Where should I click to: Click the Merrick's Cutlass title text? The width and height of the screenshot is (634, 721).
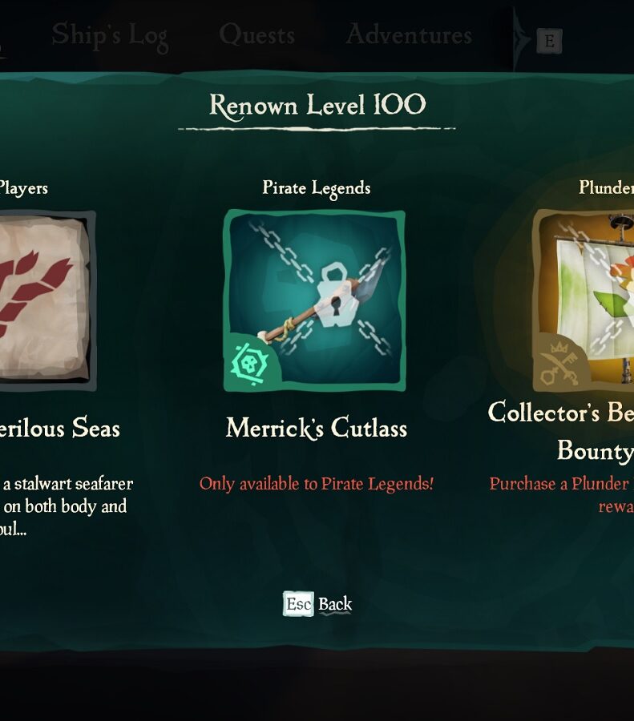tap(317, 428)
